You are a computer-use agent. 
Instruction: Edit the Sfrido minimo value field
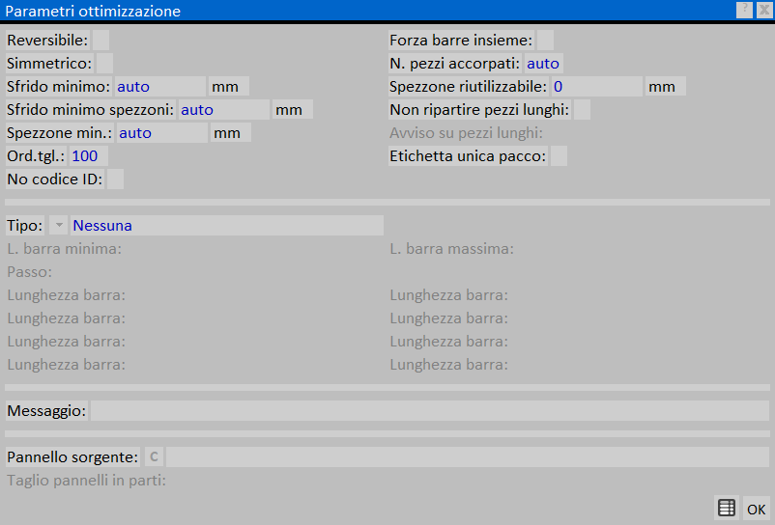160,86
